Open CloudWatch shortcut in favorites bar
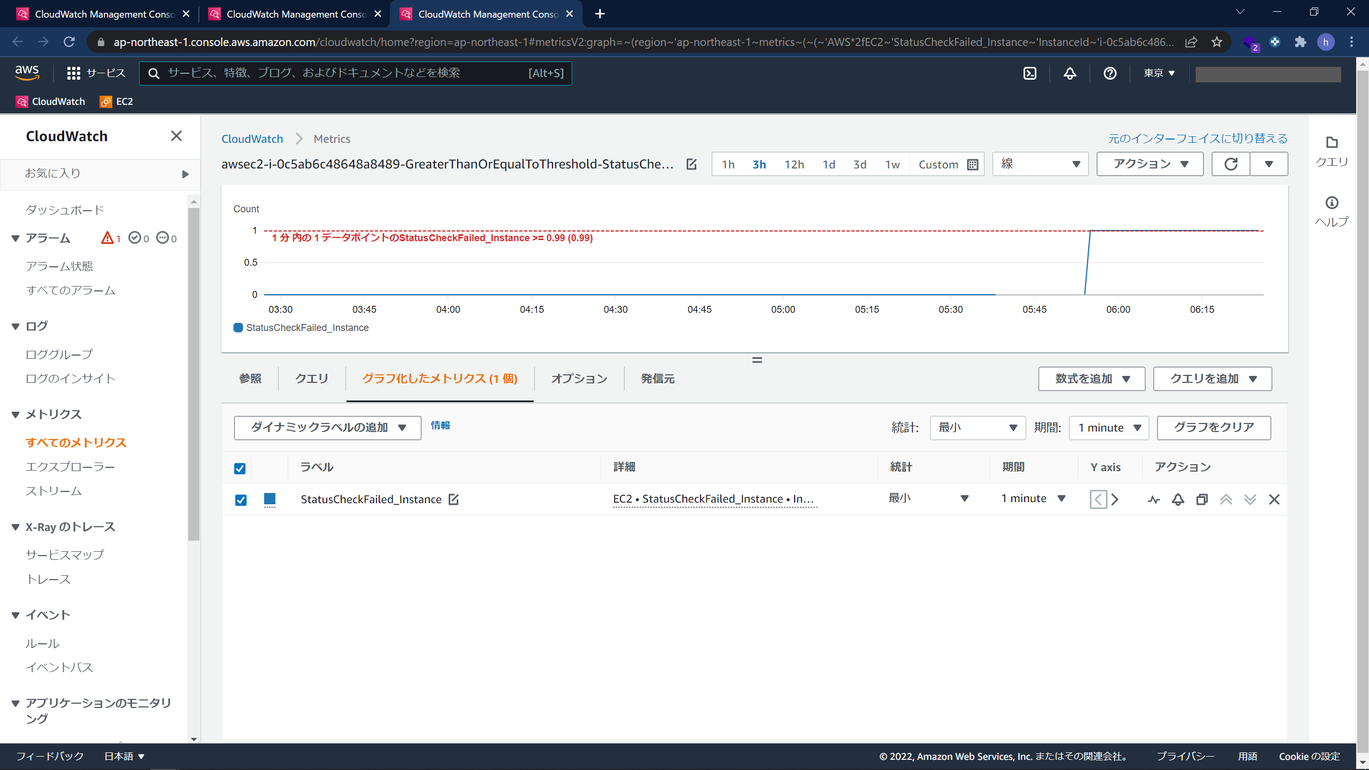Image resolution: width=1369 pixels, height=770 pixels. tap(51, 102)
